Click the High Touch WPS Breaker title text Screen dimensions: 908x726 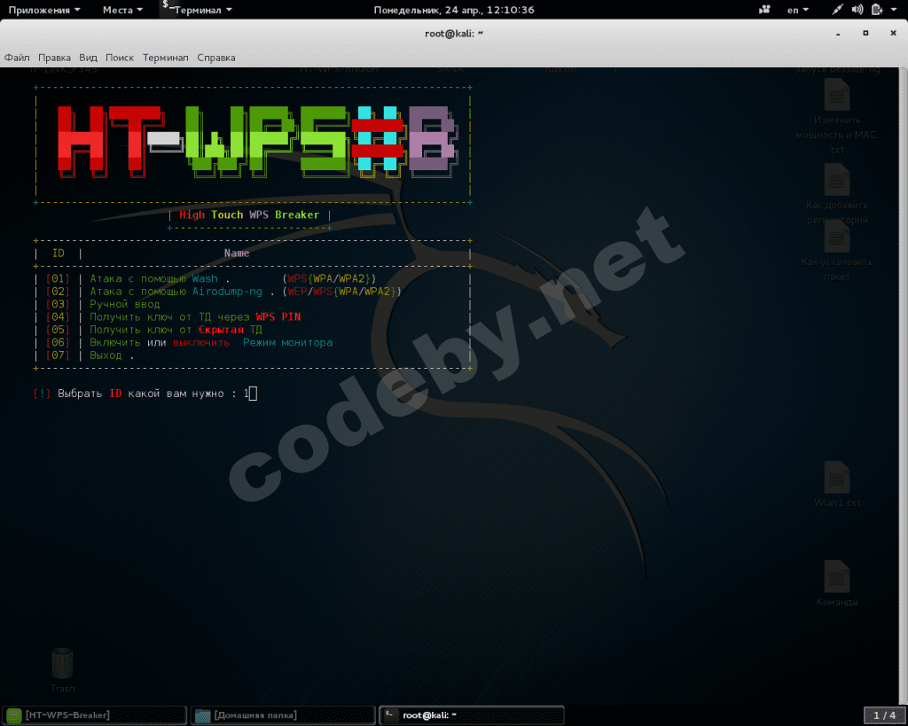[249, 215]
